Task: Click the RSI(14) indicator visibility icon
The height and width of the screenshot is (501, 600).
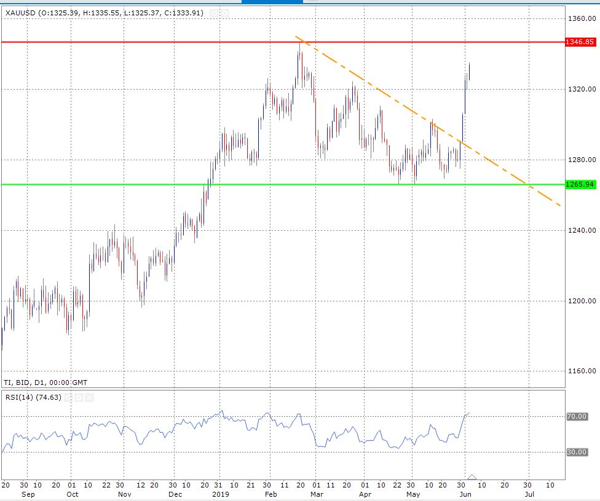Action: 68,397
